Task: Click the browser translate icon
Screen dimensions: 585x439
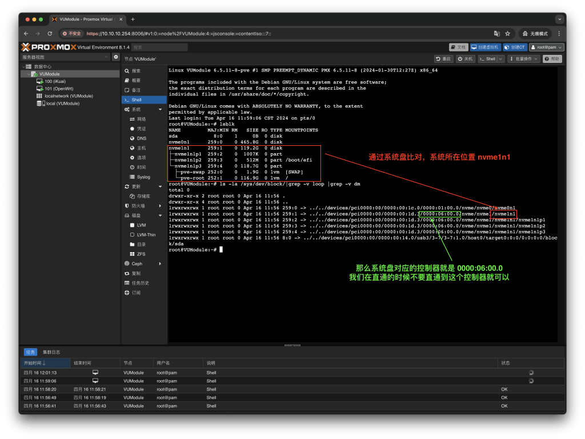Action: click(496, 34)
